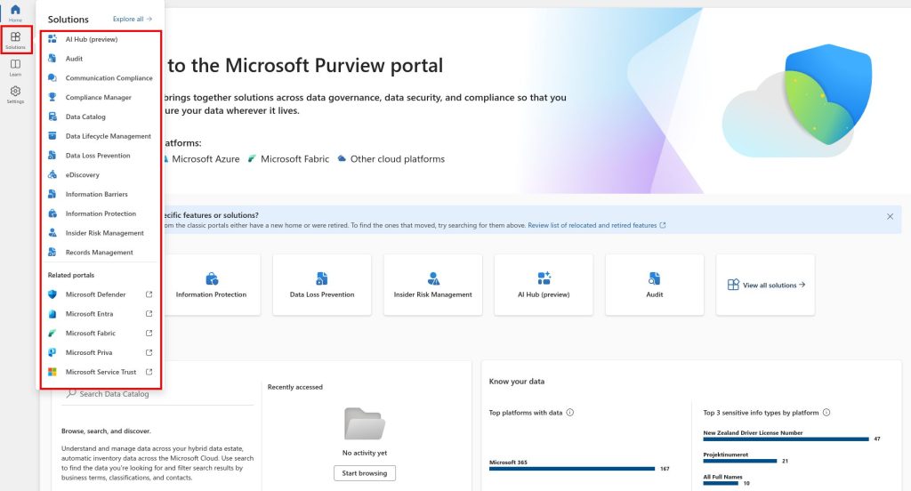Click Explore all link in Solutions

(x=133, y=20)
